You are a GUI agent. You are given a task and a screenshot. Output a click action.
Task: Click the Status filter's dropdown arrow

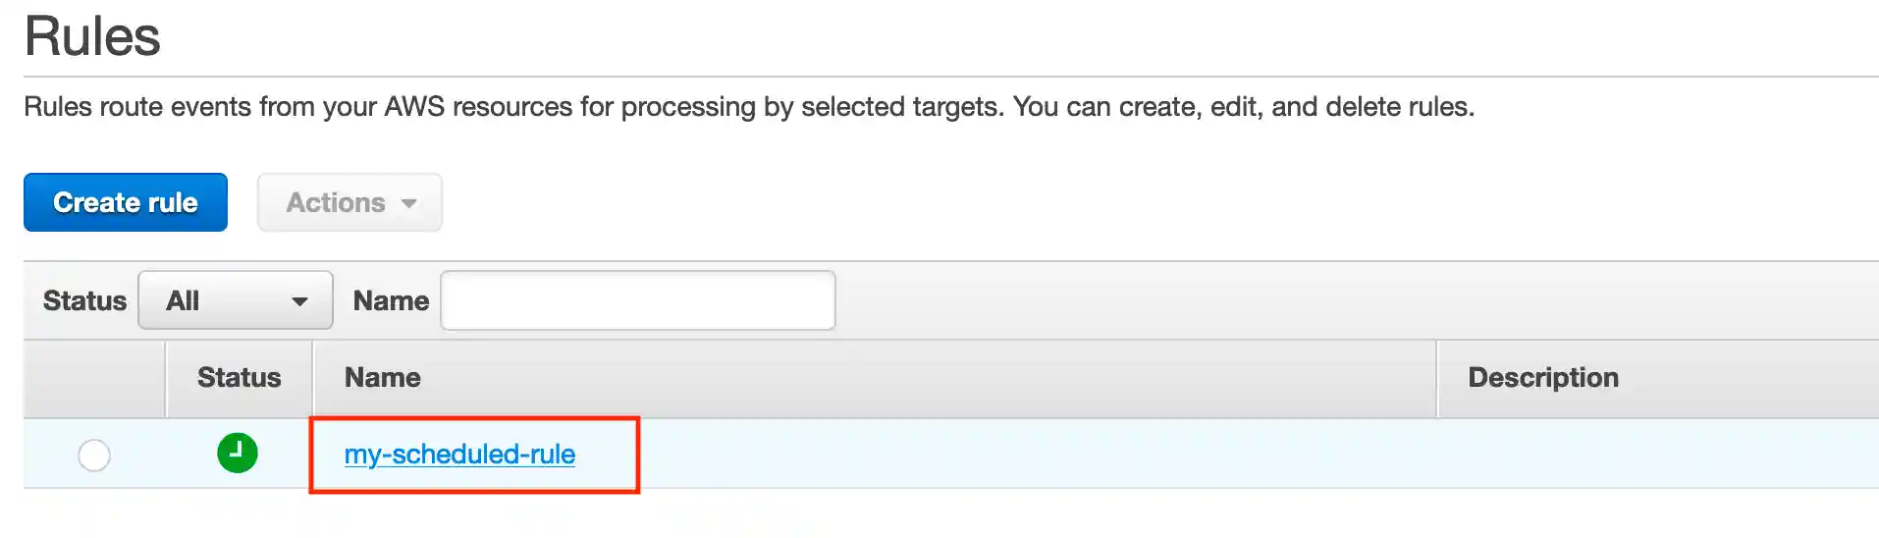tap(300, 301)
